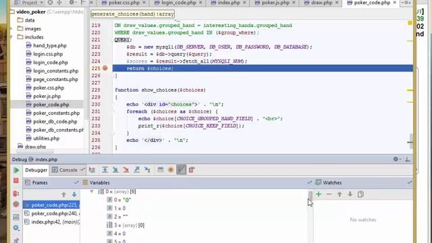Select next frame with blue down arrow
The height and width of the screenshot is (243, 432).
(74, 194)
